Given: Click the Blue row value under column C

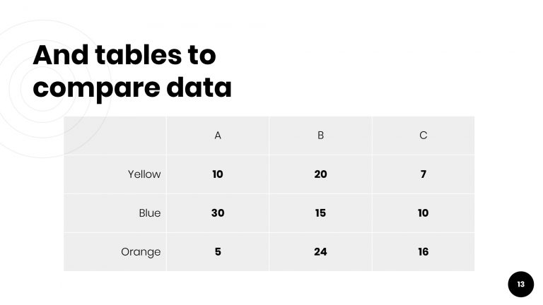Looking at the screenshot, I should pyautogui.click(x=423, y=213).
